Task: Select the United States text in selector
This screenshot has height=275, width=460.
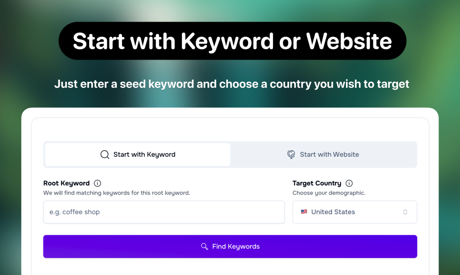Action: (x=333, y=212)
